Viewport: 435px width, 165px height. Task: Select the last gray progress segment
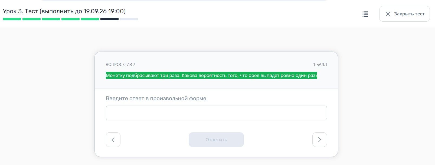pos(129,19)
